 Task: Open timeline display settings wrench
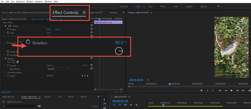point(136,105)
